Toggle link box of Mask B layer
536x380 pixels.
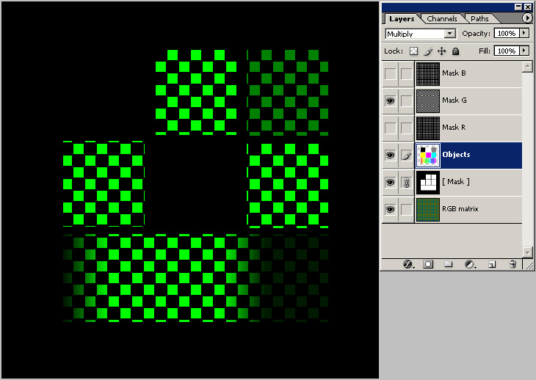coord(407,74)
